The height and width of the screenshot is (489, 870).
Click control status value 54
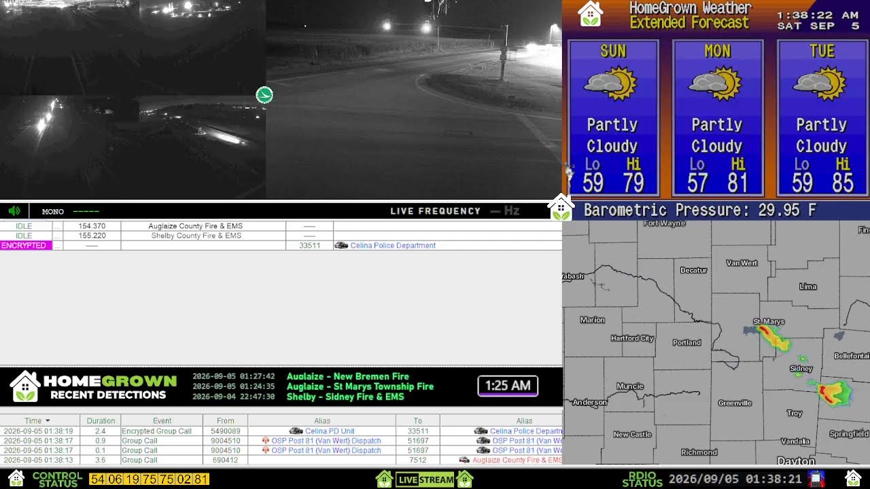point(98,479)
